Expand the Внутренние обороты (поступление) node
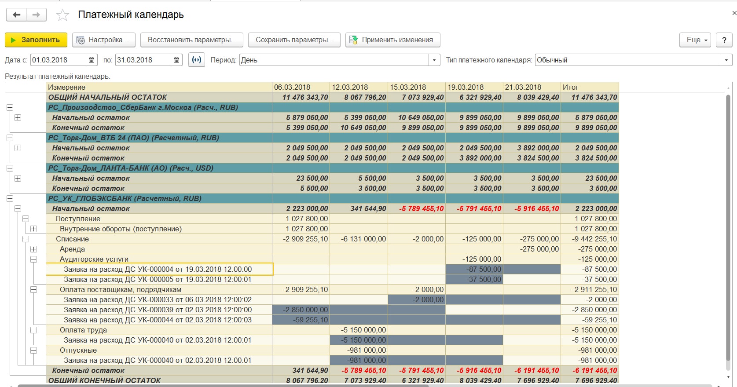 [33, 229]
